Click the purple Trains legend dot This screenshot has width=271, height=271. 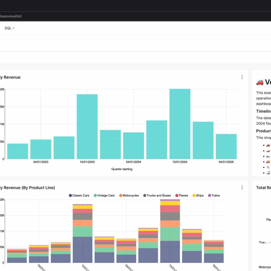point(209,196)
